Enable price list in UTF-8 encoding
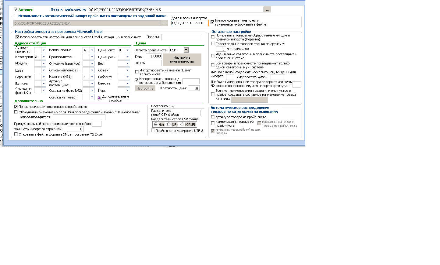The image size is (440, 265). pyautogui.click(x=153, y=131)
